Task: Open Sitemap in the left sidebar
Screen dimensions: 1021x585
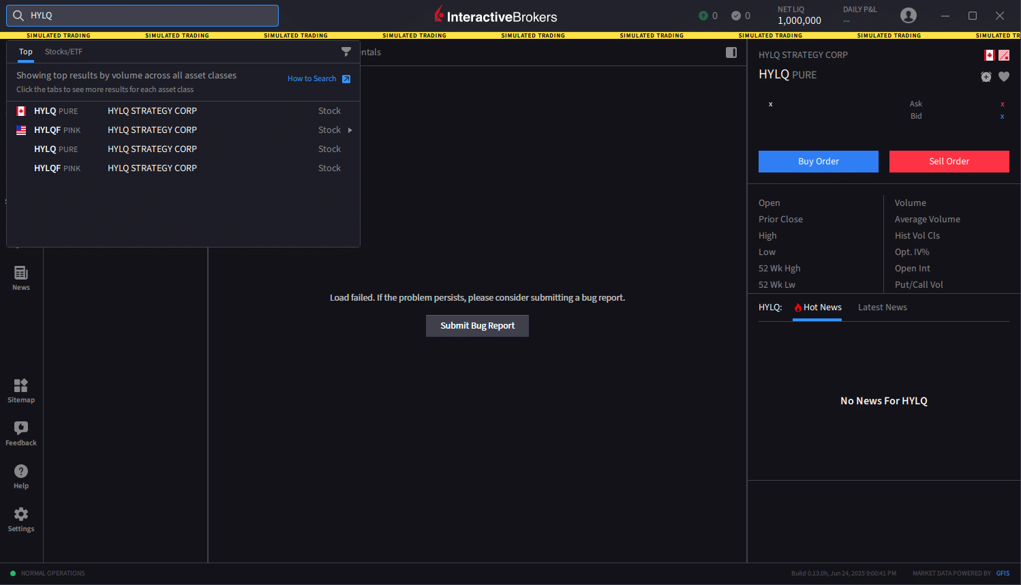Action: tap(21, 391)
